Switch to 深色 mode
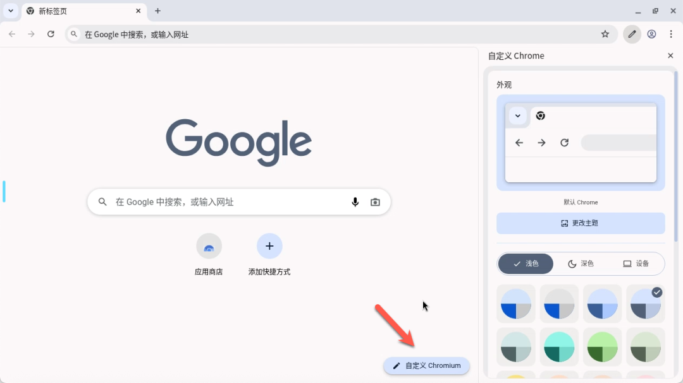 [x=581, y=264]
